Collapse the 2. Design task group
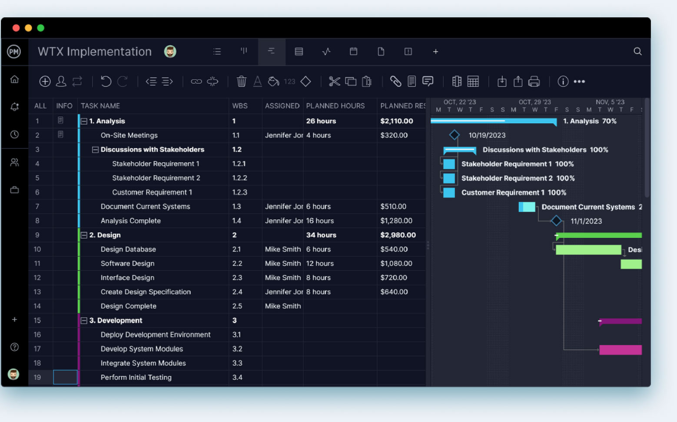Screen dimensions: 677x422 pyautogui.click(x=83, y=235)
